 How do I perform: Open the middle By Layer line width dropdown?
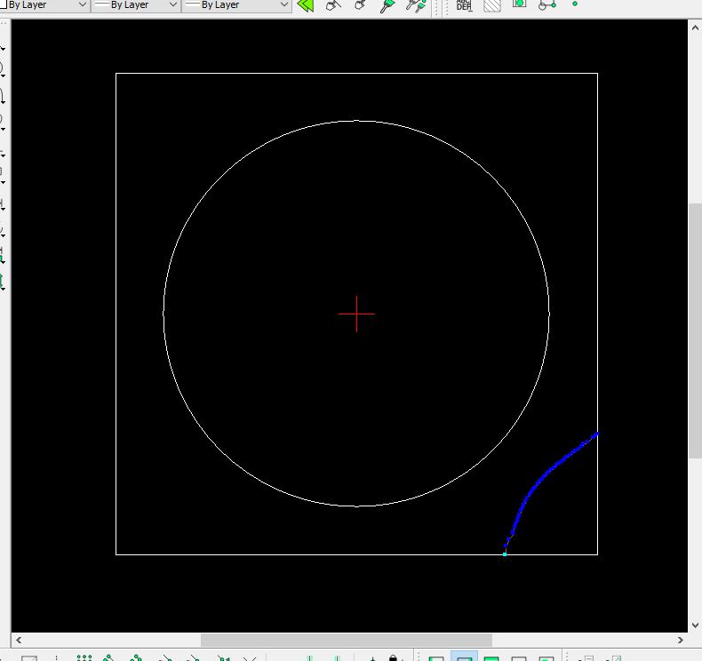136,5
